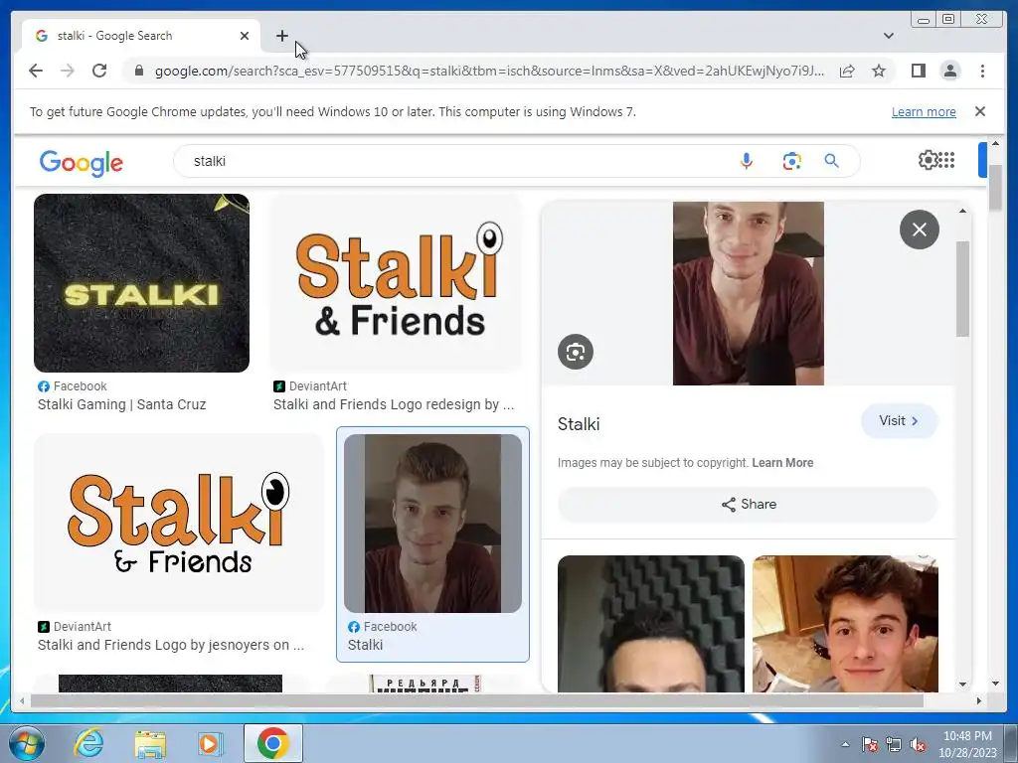Image resolution: width=1018 pixels, height=763 pixels.
Task: Open Stalki and Friends Logo by jesnoyers image
Action: click(179, 523)
